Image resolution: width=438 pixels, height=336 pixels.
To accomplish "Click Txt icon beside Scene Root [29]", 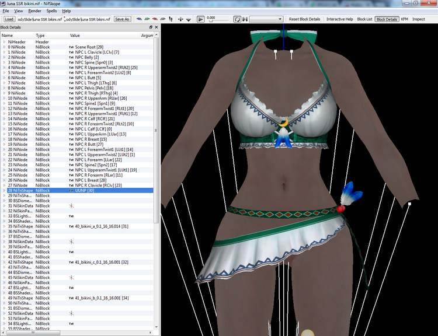I will tap(71, 47).
